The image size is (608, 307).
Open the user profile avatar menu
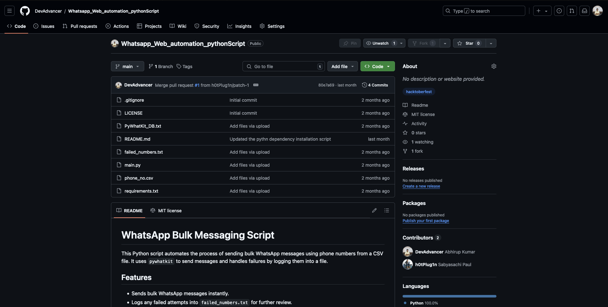tap(598, 11)
